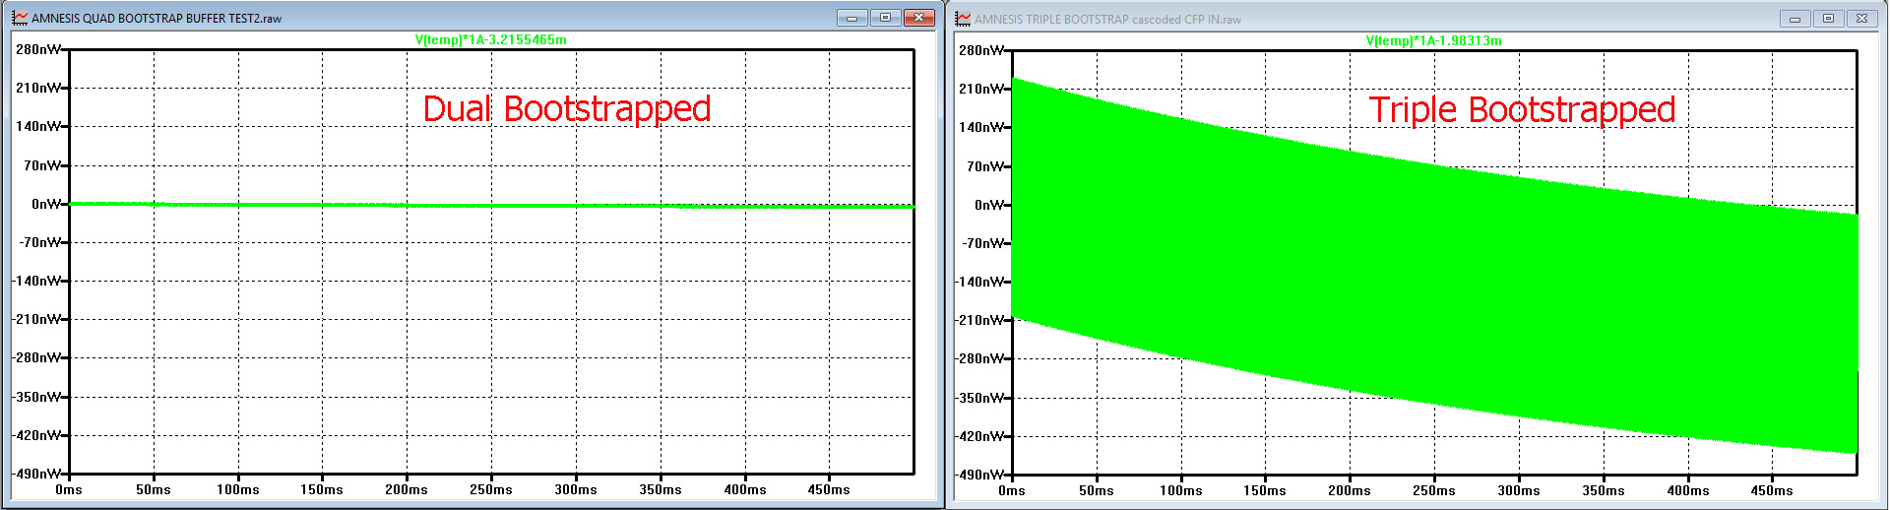Image resolution: width=1890 pixels, height=510 pixels.
Task: Click the 280nW axis label in TRIPLE window
Action: pyautogui.click(x=981, y=50)
